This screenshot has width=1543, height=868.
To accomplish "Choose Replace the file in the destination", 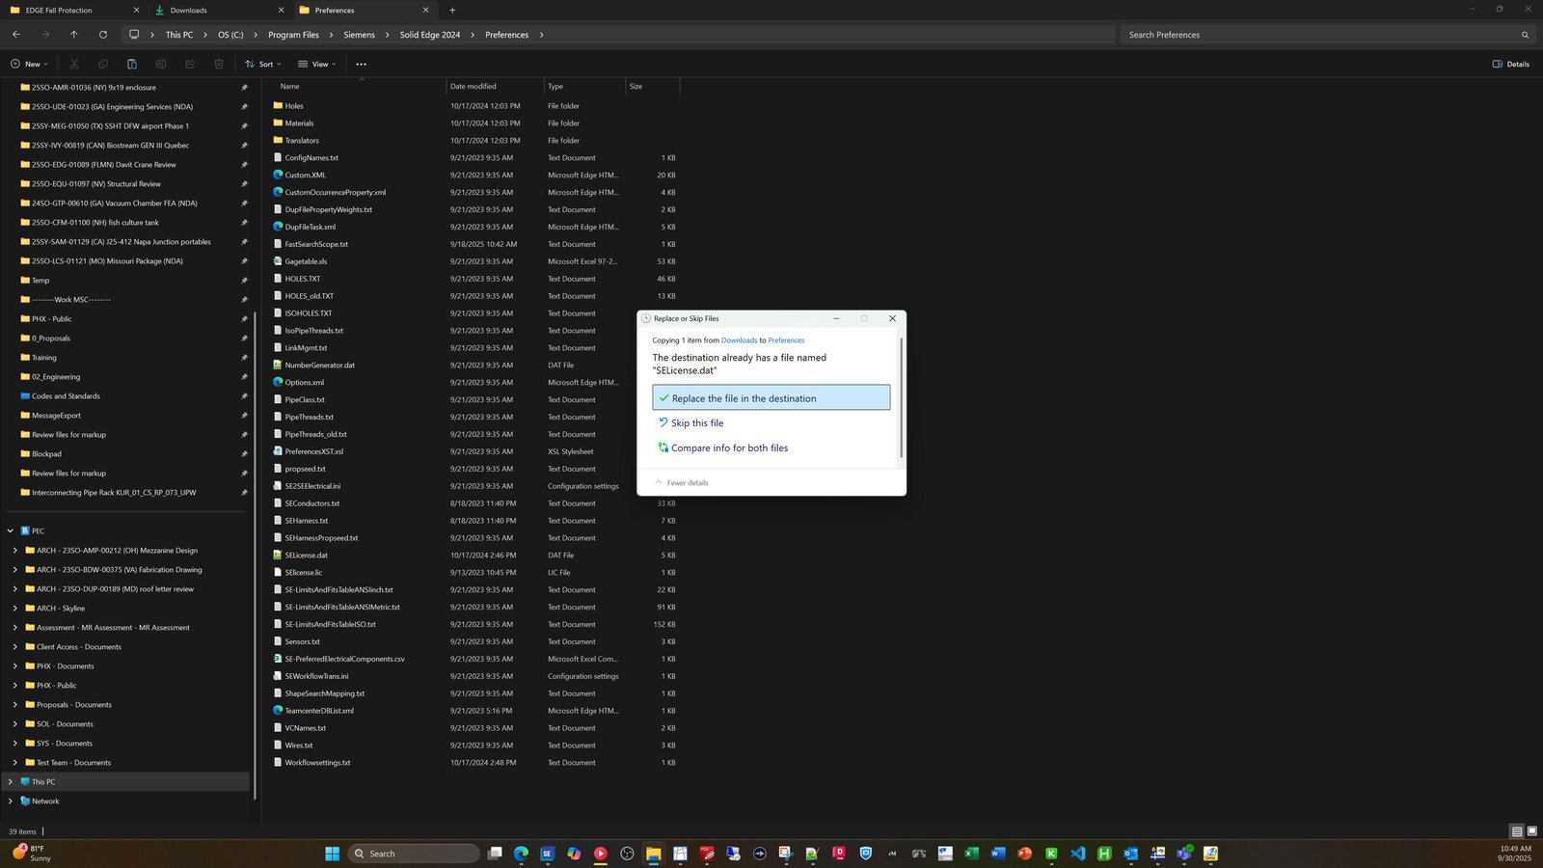I will (771, 398).
